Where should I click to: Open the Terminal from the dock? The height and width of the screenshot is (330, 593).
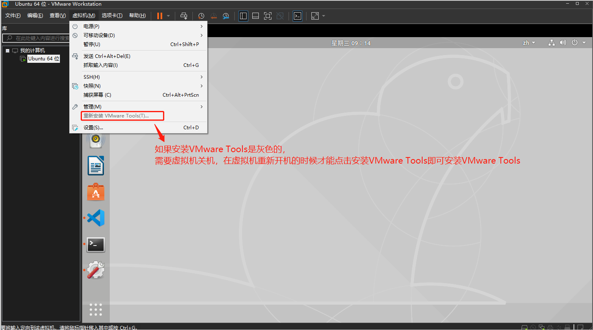click(x=96, y=244)
